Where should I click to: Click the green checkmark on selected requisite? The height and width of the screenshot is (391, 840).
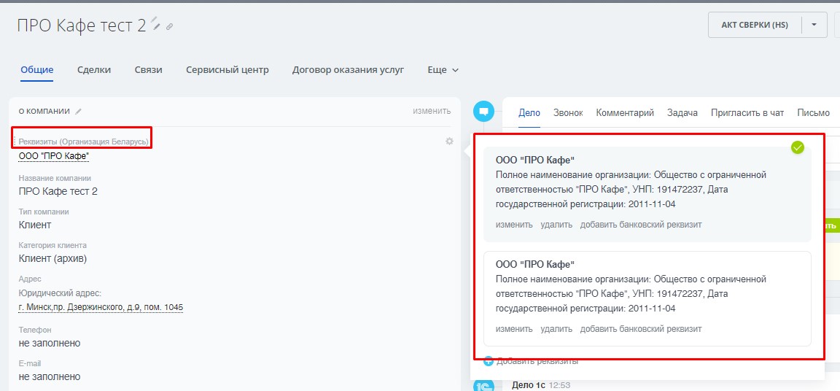coord(798,147)
